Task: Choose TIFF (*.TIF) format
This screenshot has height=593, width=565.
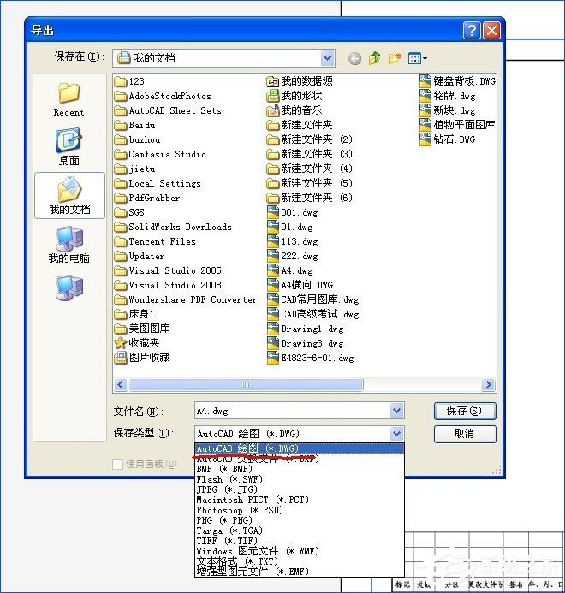Action: pos(300,541)
